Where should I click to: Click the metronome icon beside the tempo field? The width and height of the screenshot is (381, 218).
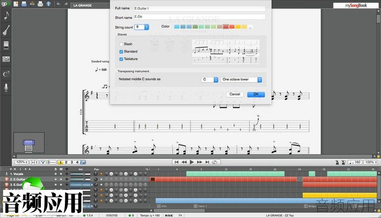coord(337,162)
